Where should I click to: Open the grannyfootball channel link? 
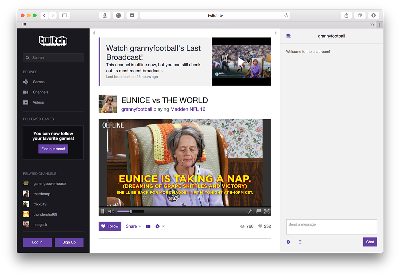(137, 109)
